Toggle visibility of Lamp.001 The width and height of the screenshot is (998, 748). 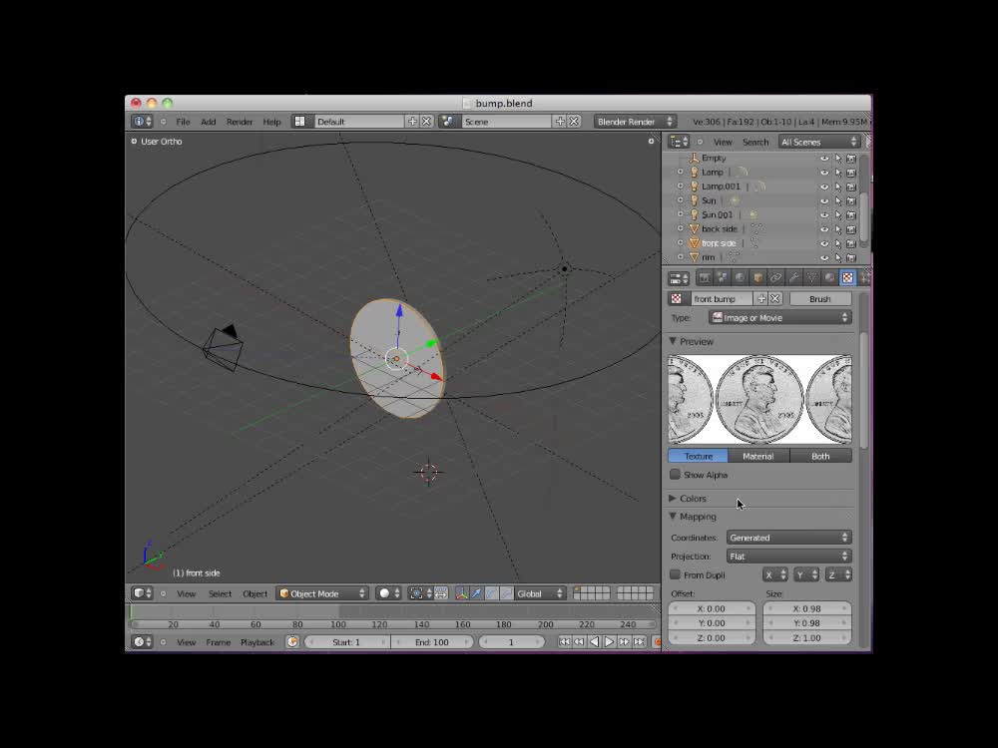(824, 187)
